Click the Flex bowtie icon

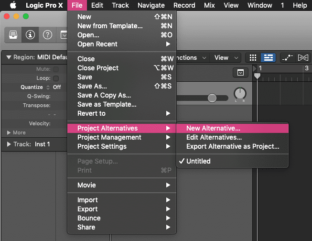click(303, 57)
